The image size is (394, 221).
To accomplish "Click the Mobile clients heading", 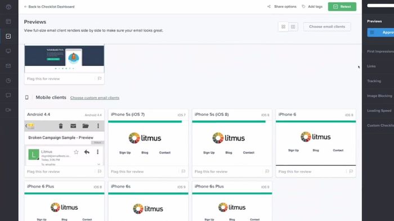I will pos(51,97).
